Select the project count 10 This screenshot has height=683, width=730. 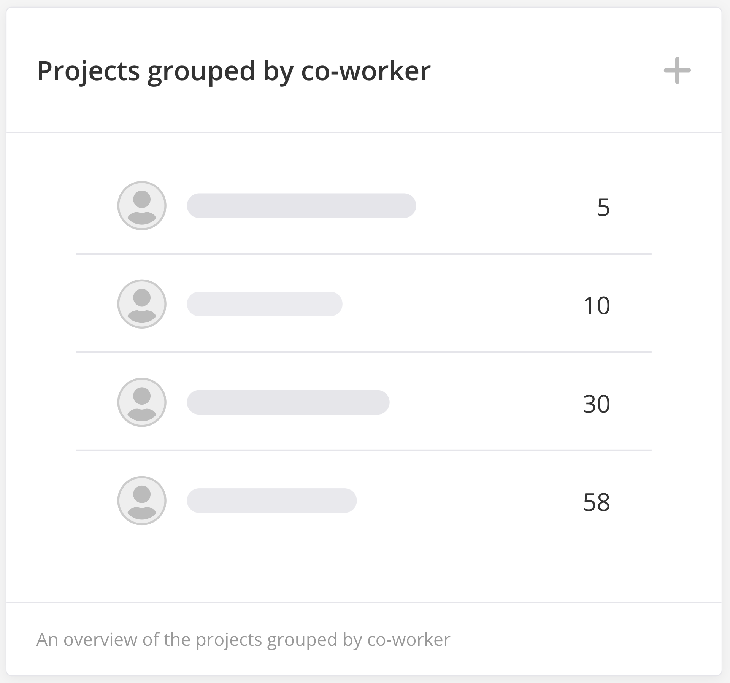point(597,305)
